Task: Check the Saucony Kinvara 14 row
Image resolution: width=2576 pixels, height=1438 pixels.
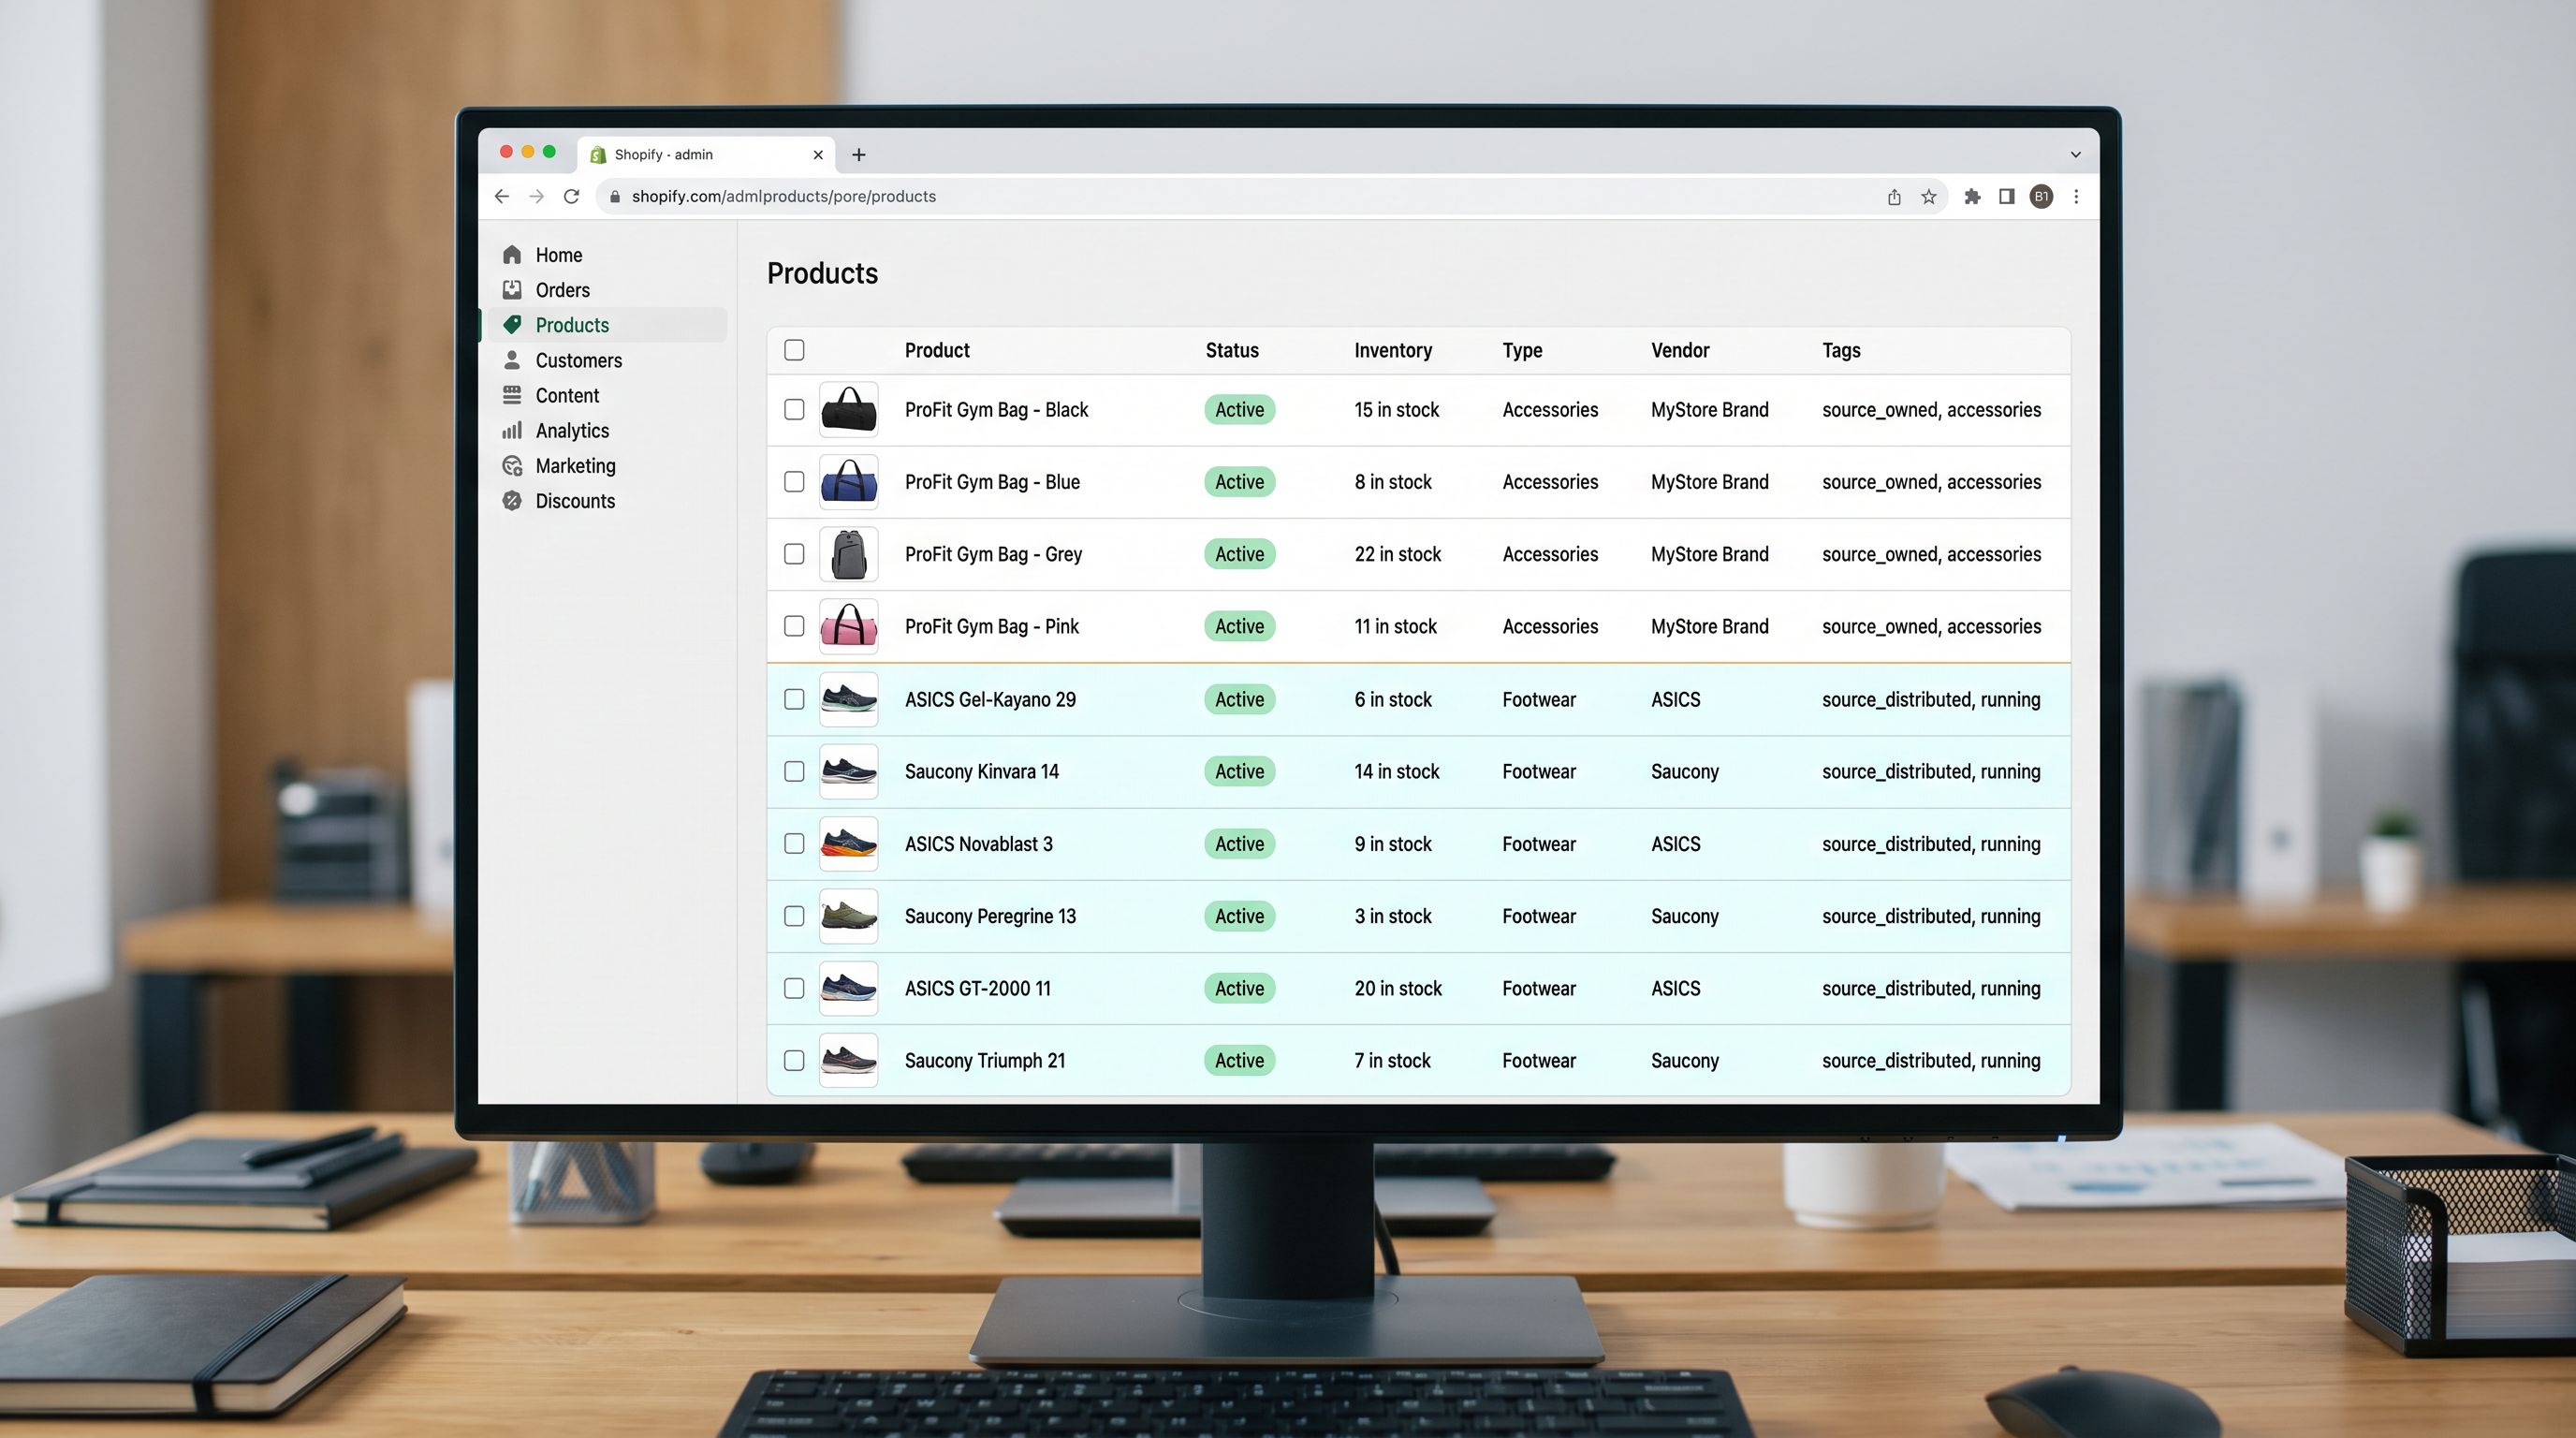Action: 794,772
